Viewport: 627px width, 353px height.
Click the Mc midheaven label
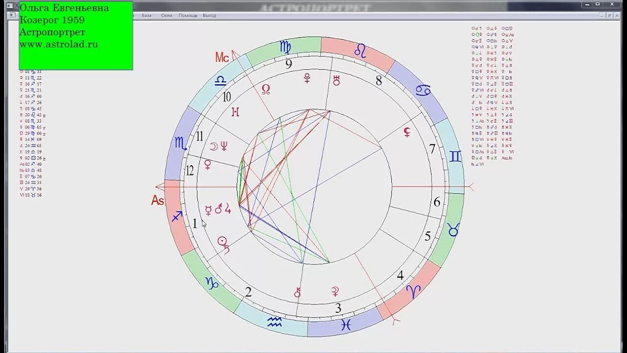tap(222, 58)
